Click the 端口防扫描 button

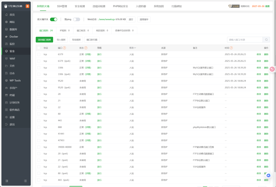[x=92, y=40]
